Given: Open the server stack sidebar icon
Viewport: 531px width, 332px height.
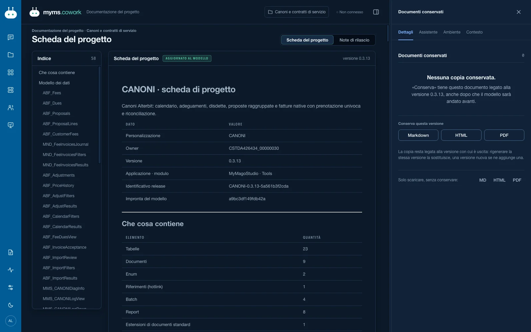Looking at the screenshot, I should [11, 90].
